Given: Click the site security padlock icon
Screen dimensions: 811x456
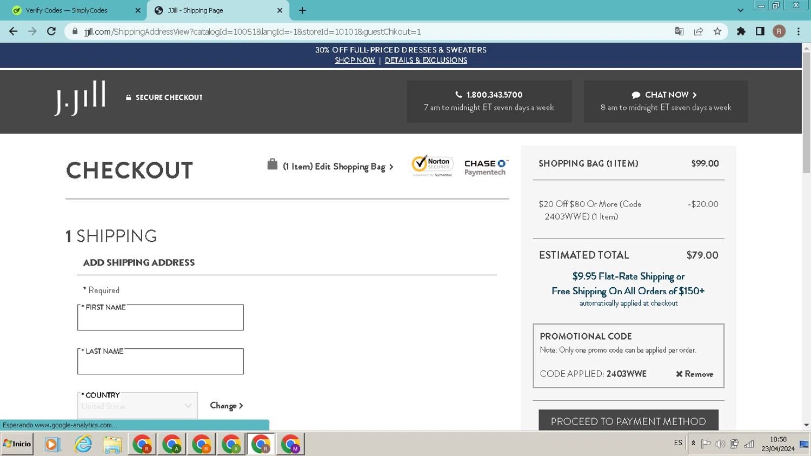Looking at the screenshot, I should click(75, 31).
